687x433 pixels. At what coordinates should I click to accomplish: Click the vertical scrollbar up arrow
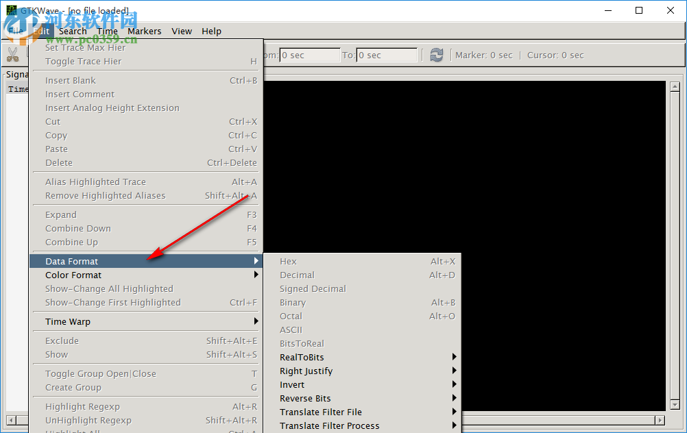coord(675,87)
